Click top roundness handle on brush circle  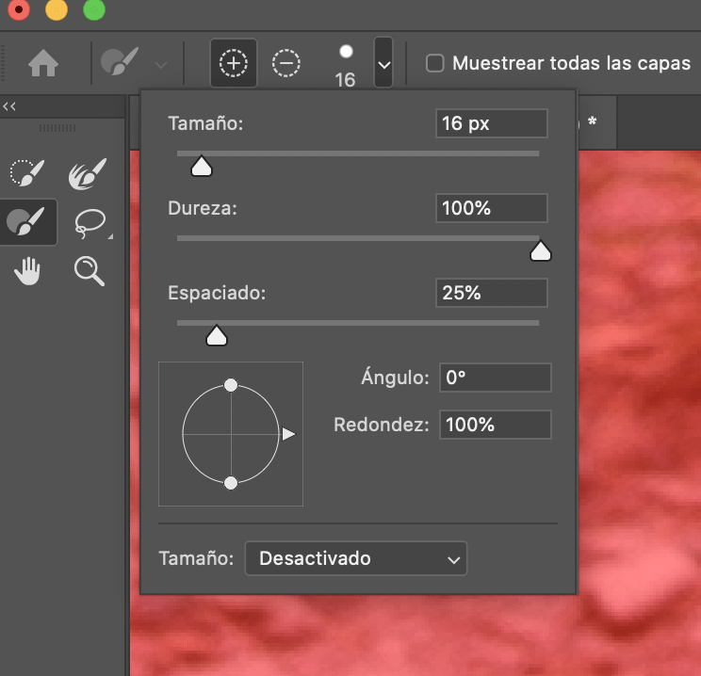pos(231,385)
